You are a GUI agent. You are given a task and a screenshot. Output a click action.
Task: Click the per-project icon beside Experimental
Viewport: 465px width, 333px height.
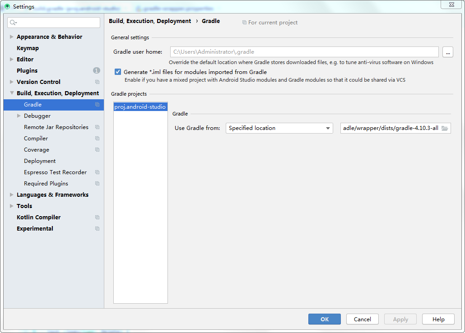(x=97, y=229)
